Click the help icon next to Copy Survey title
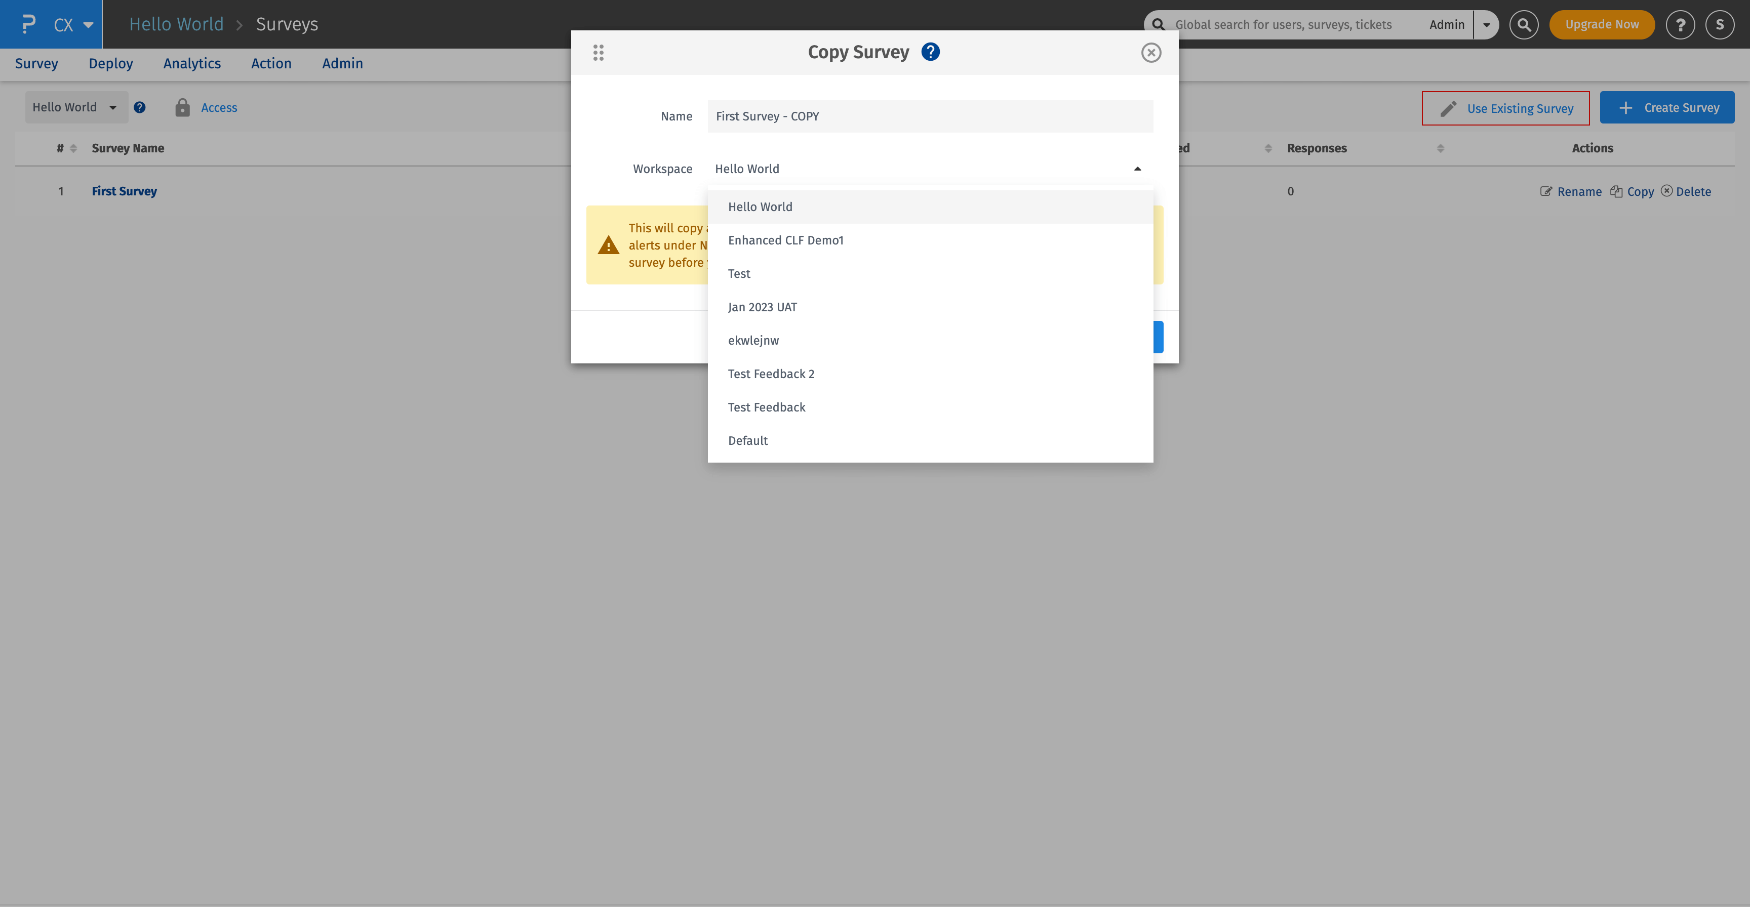The width and height of the screenshot is (1750, 907). (930, 52)
